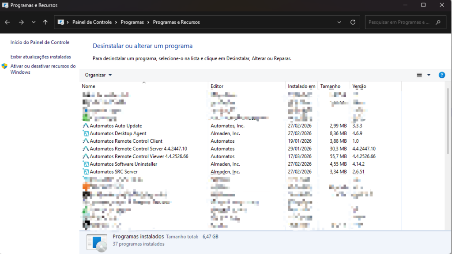Open recent locations chevron beside forward arrow
Viewport: 452px width, 254px height.
click(34, 22)
